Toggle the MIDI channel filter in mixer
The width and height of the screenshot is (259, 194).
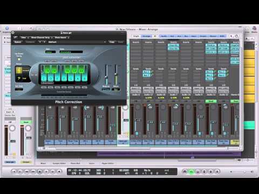[222, 36]
